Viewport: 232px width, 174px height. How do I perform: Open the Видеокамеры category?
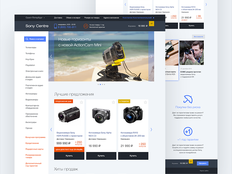pyautogui.click(x=32, y=100)
